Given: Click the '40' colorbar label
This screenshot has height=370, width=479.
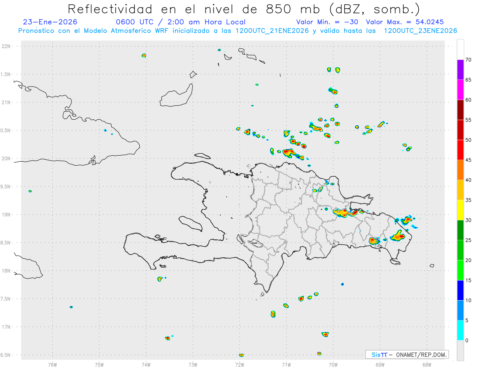Looking at the screenshot, I should pos(468,180).
